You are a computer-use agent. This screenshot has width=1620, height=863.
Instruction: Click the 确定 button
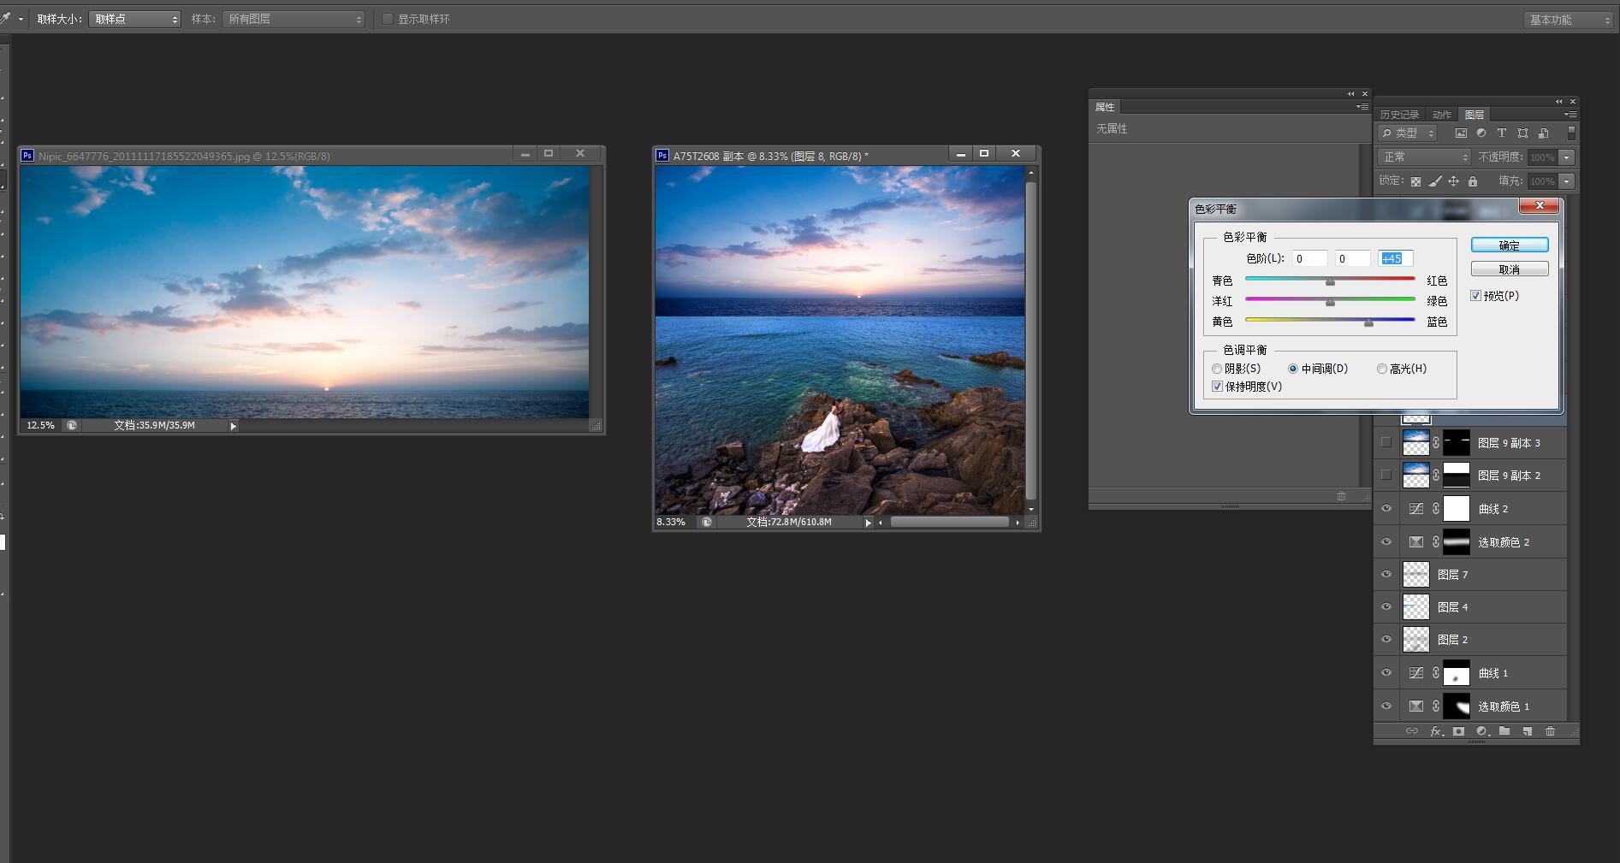tap(1509, 245)
